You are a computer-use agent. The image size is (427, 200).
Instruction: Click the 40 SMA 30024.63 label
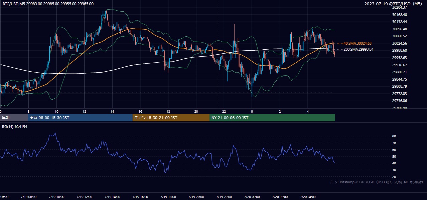click(x=354, y=43)
